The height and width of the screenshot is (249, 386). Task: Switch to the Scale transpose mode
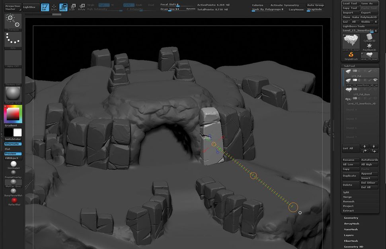point(73,7)
